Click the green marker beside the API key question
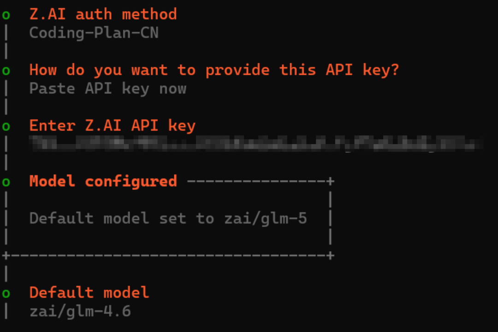The image size is (498, 332). click(6, 71)
